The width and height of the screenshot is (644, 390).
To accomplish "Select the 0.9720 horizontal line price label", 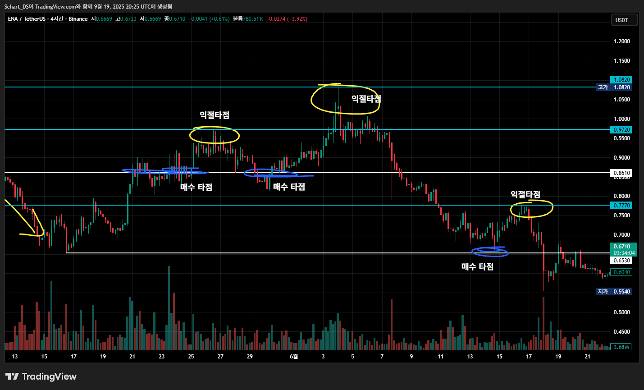I will [x=621, y=130].
